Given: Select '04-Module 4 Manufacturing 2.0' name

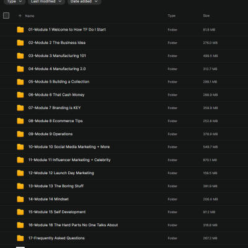Looking at the screenshot, I should click(57, 69).
